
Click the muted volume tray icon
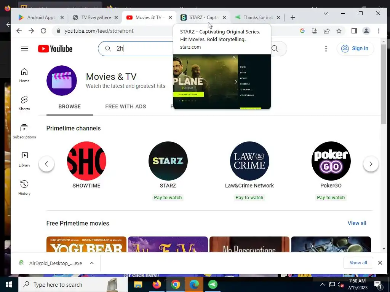coord(340,284)
